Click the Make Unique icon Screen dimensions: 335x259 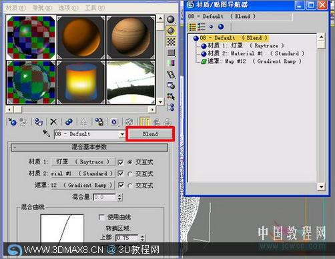click(83, 122)
